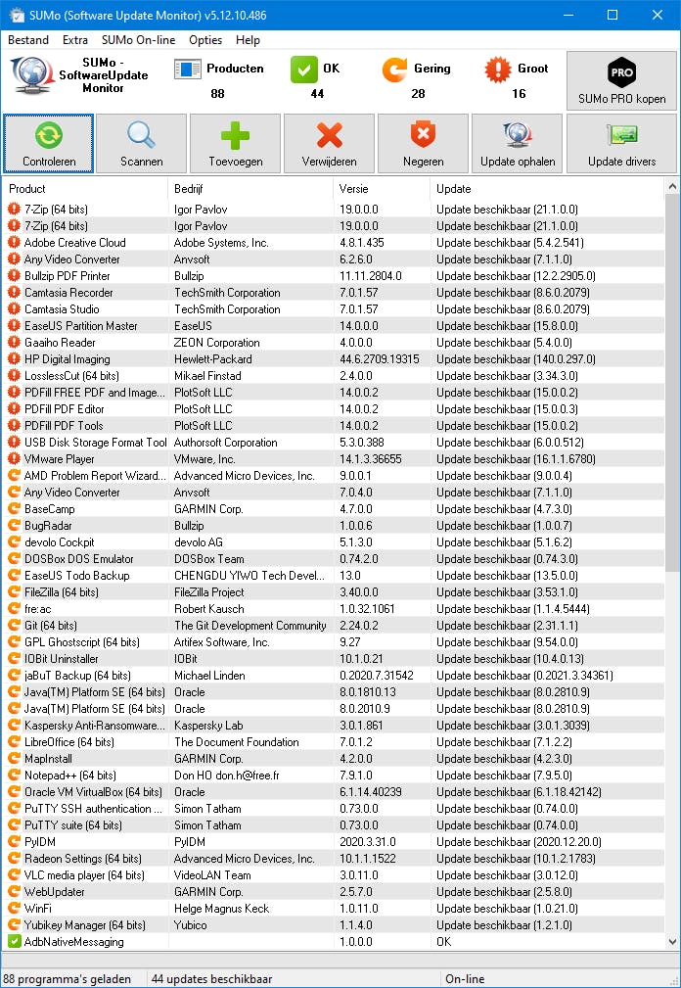Click major-update icon beside Gaaiho Reader
The width and height of the screenshot is (681, 988).
click(x=14, y=342)
